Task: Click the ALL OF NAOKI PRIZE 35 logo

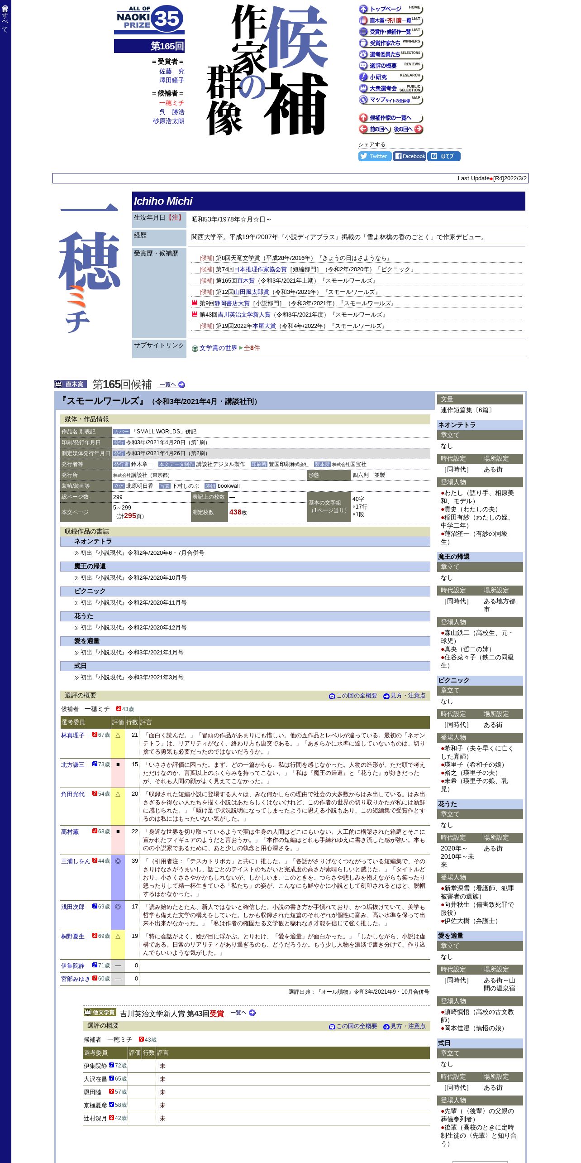Action: point(149,19)
